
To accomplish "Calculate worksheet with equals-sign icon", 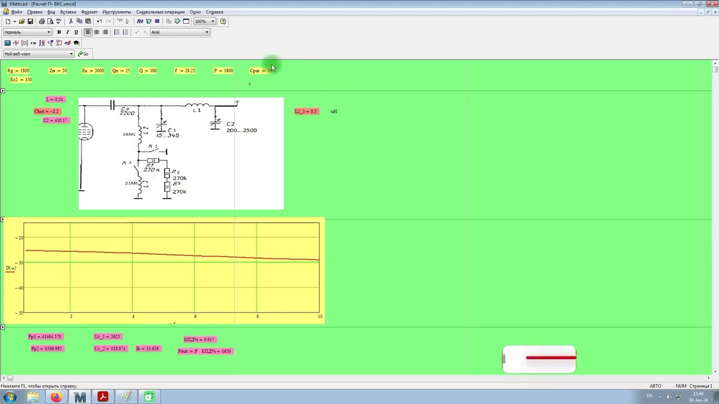I will (157, 21).
